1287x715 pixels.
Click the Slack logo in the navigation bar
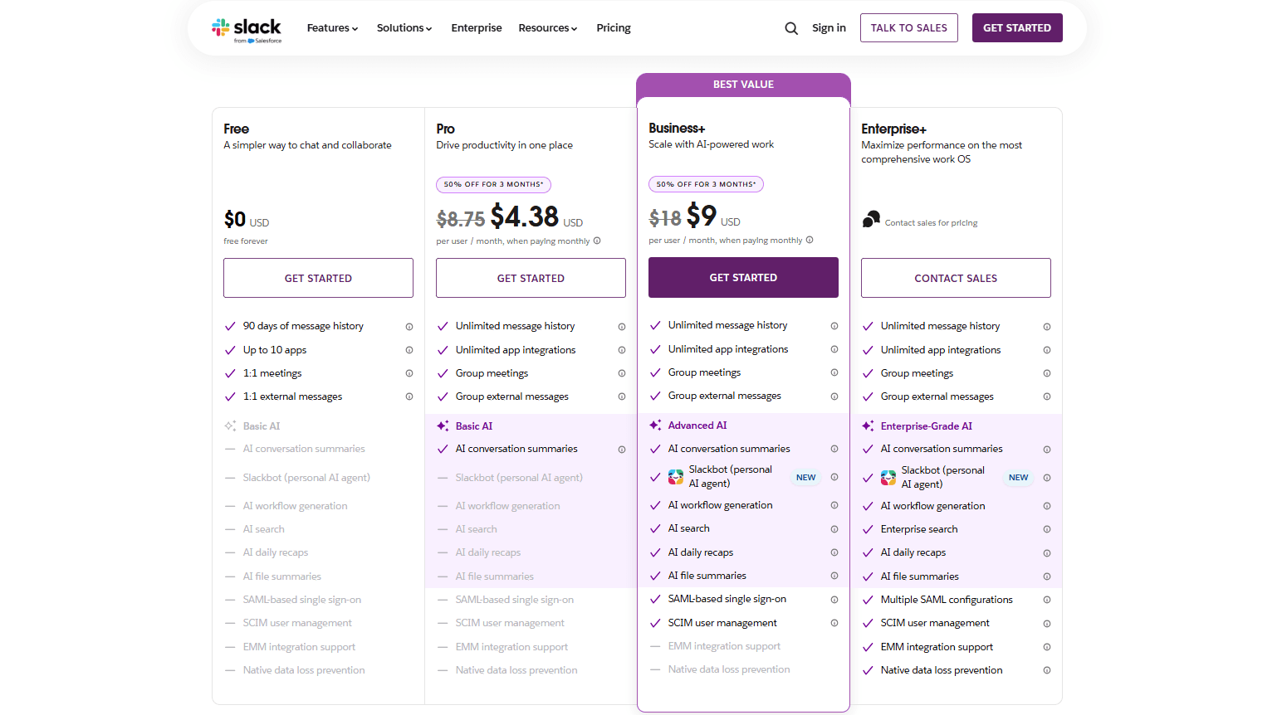pos(247,27)
